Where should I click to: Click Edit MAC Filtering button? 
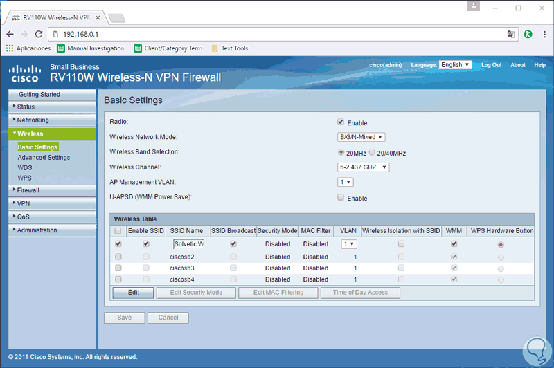tap(278, 293)
